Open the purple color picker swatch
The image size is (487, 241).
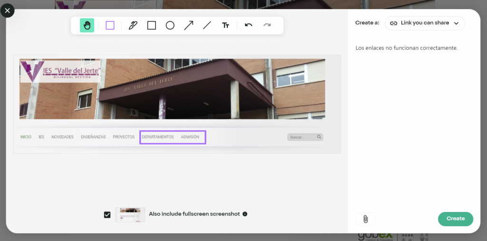tap(110, 25)
